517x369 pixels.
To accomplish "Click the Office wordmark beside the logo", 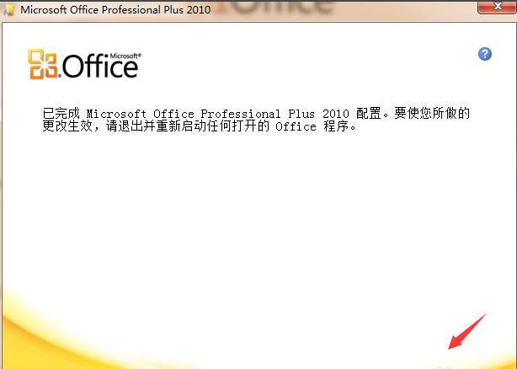I will [99, 67].
